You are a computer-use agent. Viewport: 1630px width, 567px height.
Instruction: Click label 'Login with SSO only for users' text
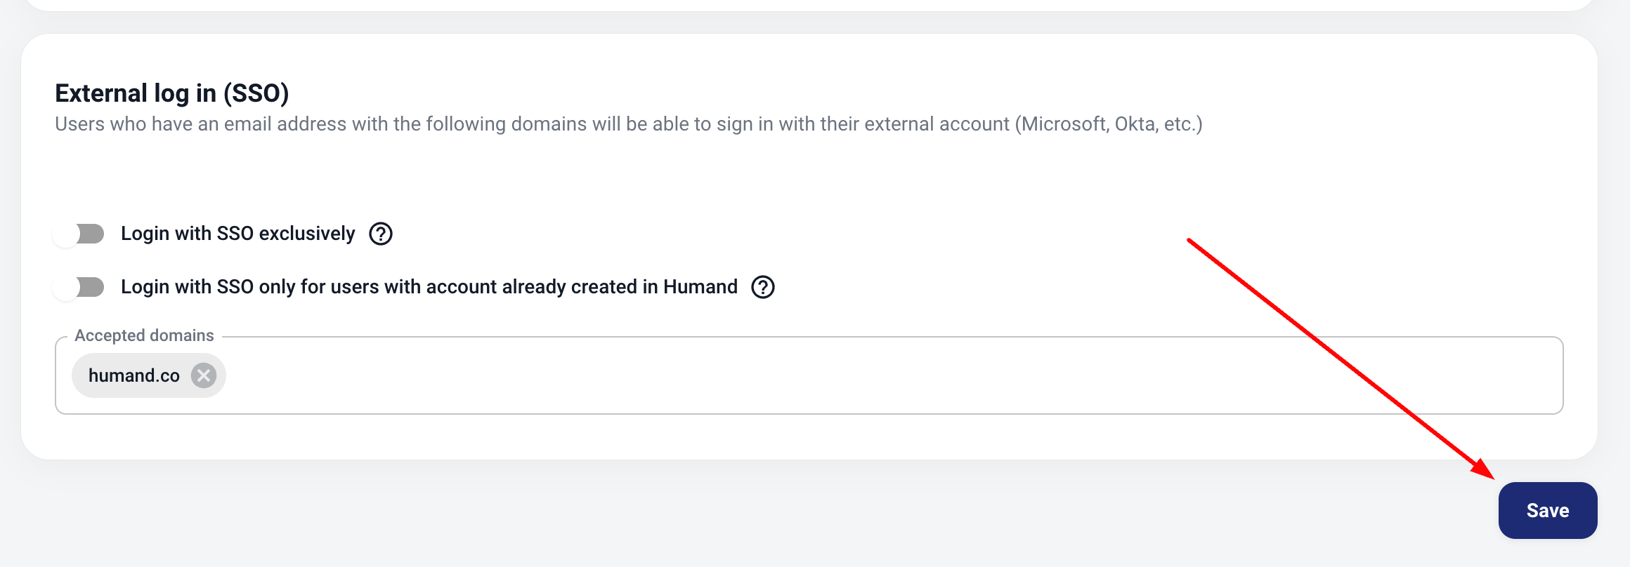[x=281, y=287]
